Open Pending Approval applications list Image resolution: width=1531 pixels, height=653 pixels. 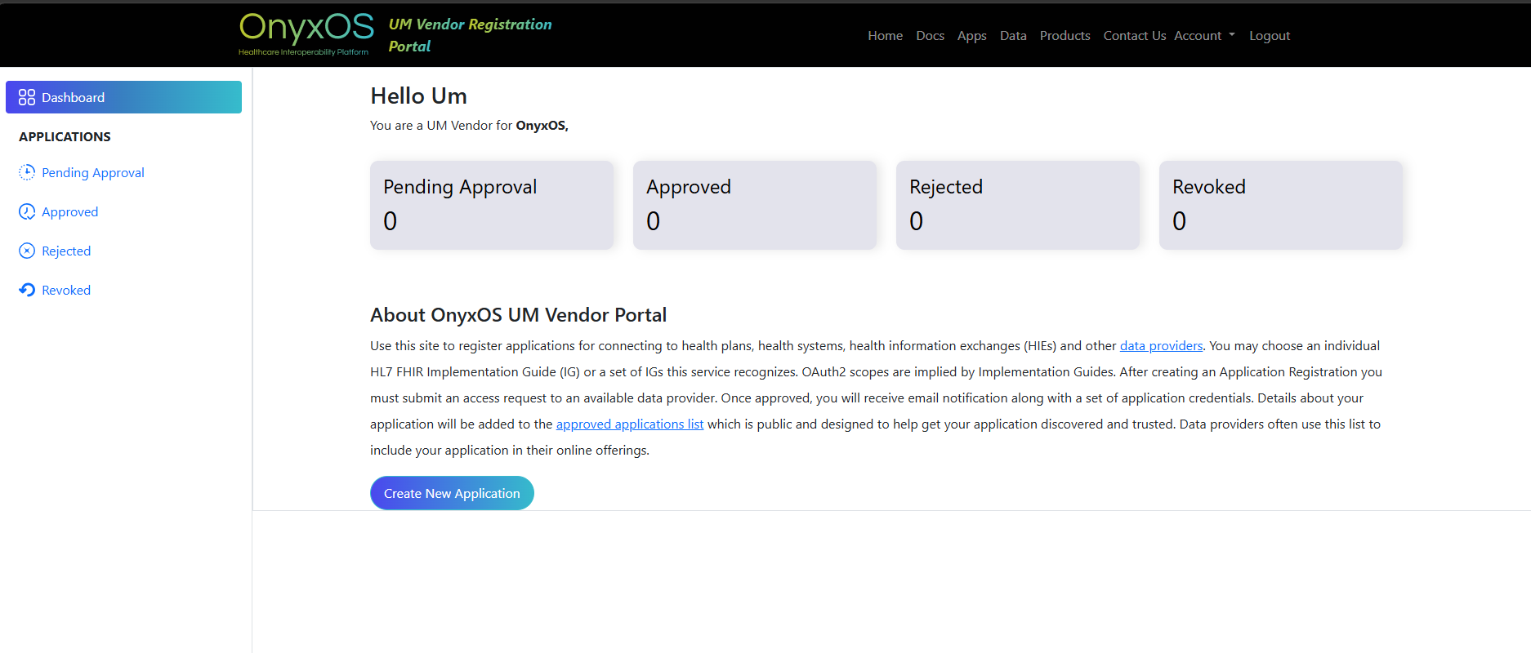point(92,172)
